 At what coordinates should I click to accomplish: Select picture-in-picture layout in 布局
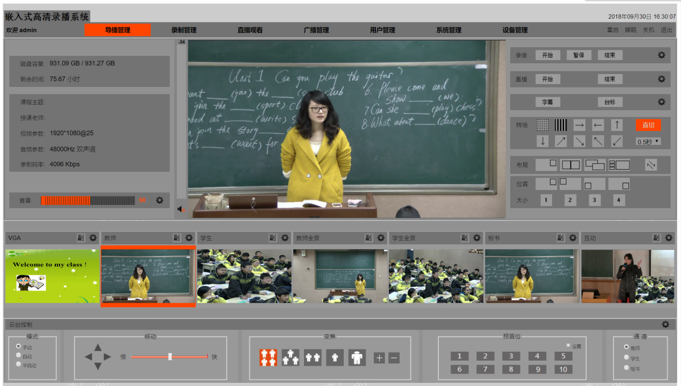(546, 165)
